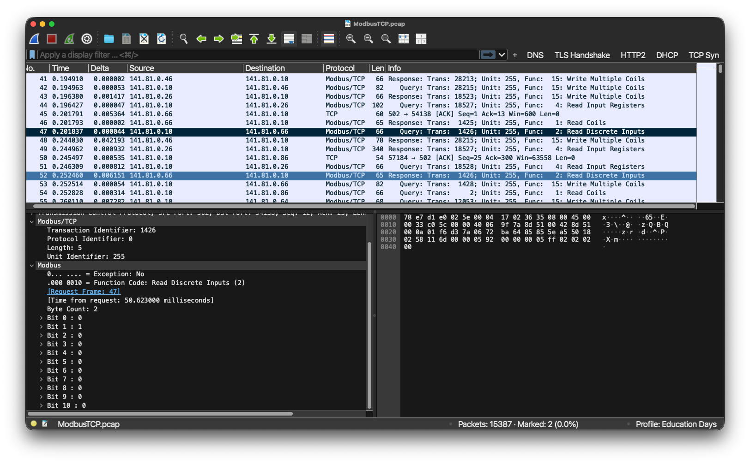The image size is (750, 464).
Task: Close this capture file icon
Action: (144, 39)
